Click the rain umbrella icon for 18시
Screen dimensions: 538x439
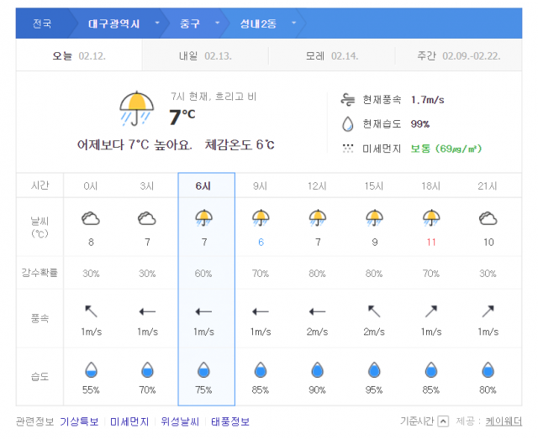tap(431, 217)
